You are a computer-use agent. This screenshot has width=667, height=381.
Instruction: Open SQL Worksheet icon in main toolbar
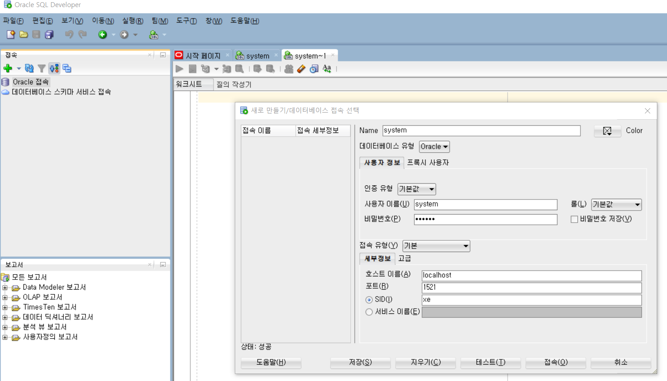coord(154,34)
